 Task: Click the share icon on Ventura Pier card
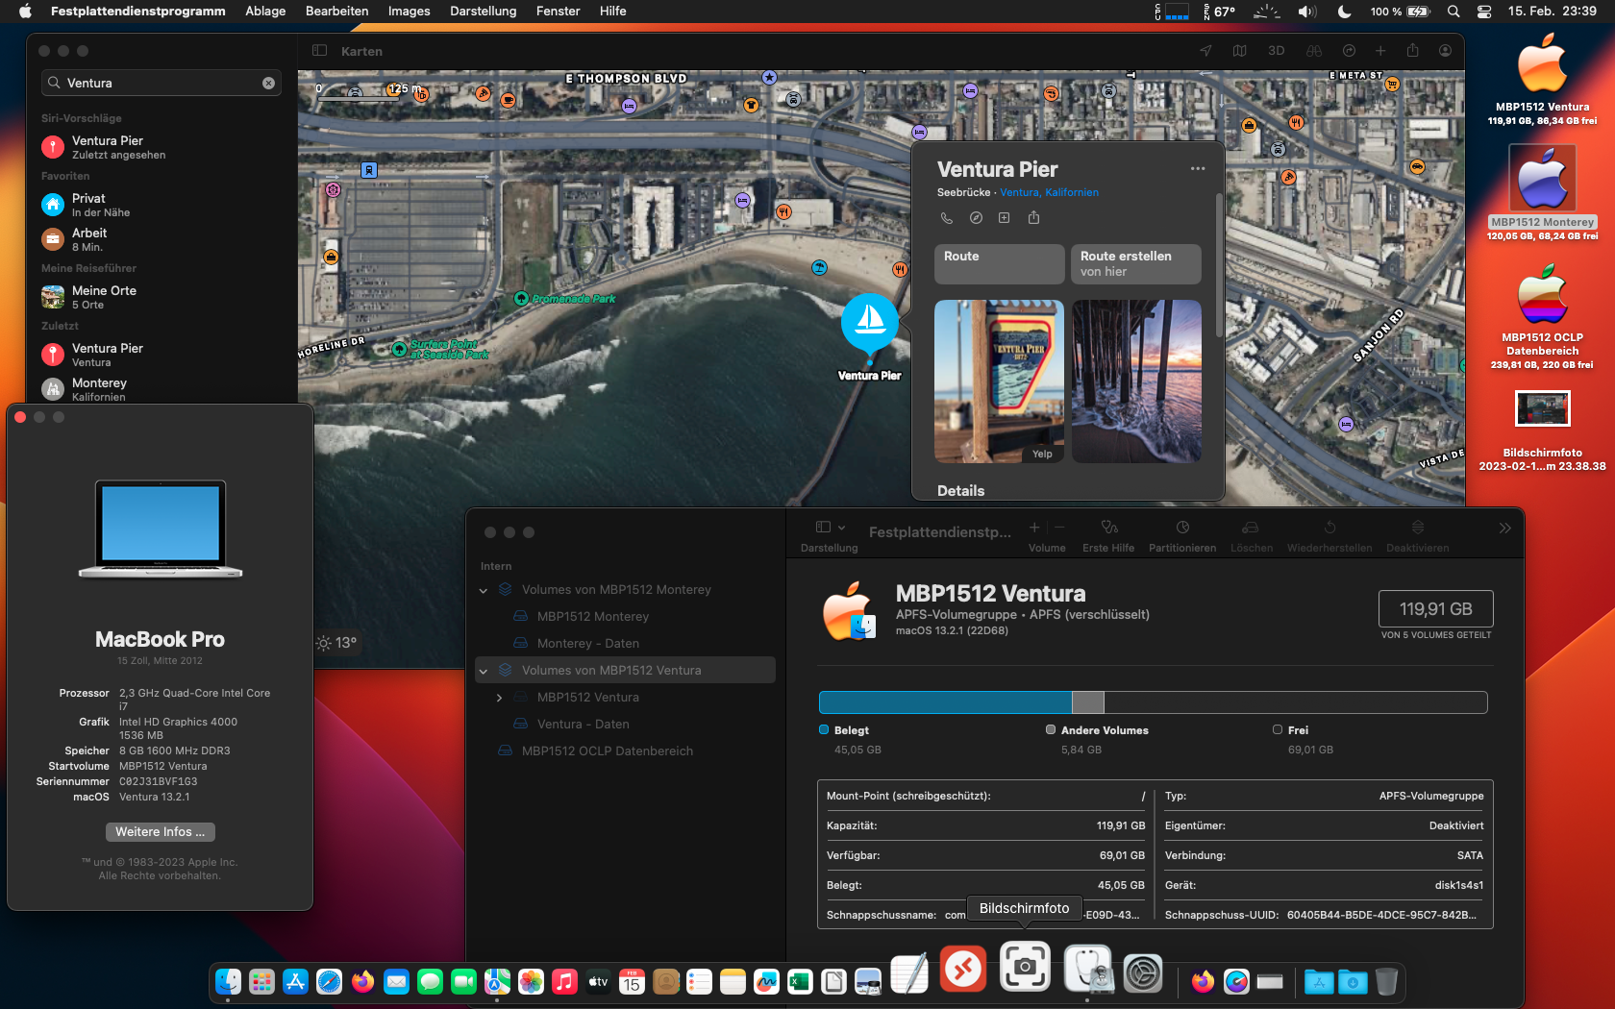pyautogui.click(x=1033, y=218)
